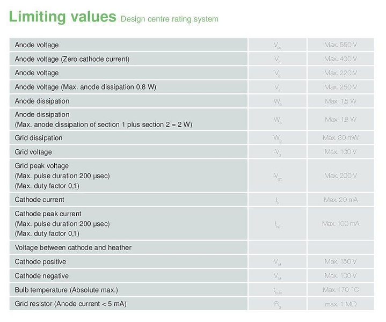Select the 'Anode dissipation 0,8 W' voltage row label
Image resolution: width=386 pixels, height=322 pixels.
85,87
